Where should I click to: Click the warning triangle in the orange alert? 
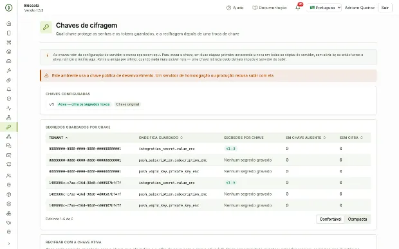pos(46,76)
